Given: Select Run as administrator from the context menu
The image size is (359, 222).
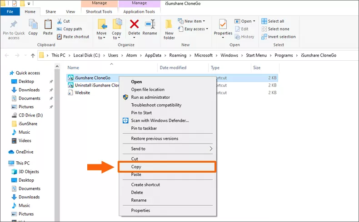Looking at the screenshot, I should pyautogui.click(x=150, y=97).
